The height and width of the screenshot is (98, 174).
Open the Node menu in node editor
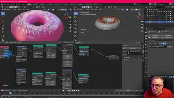(19, 42)
